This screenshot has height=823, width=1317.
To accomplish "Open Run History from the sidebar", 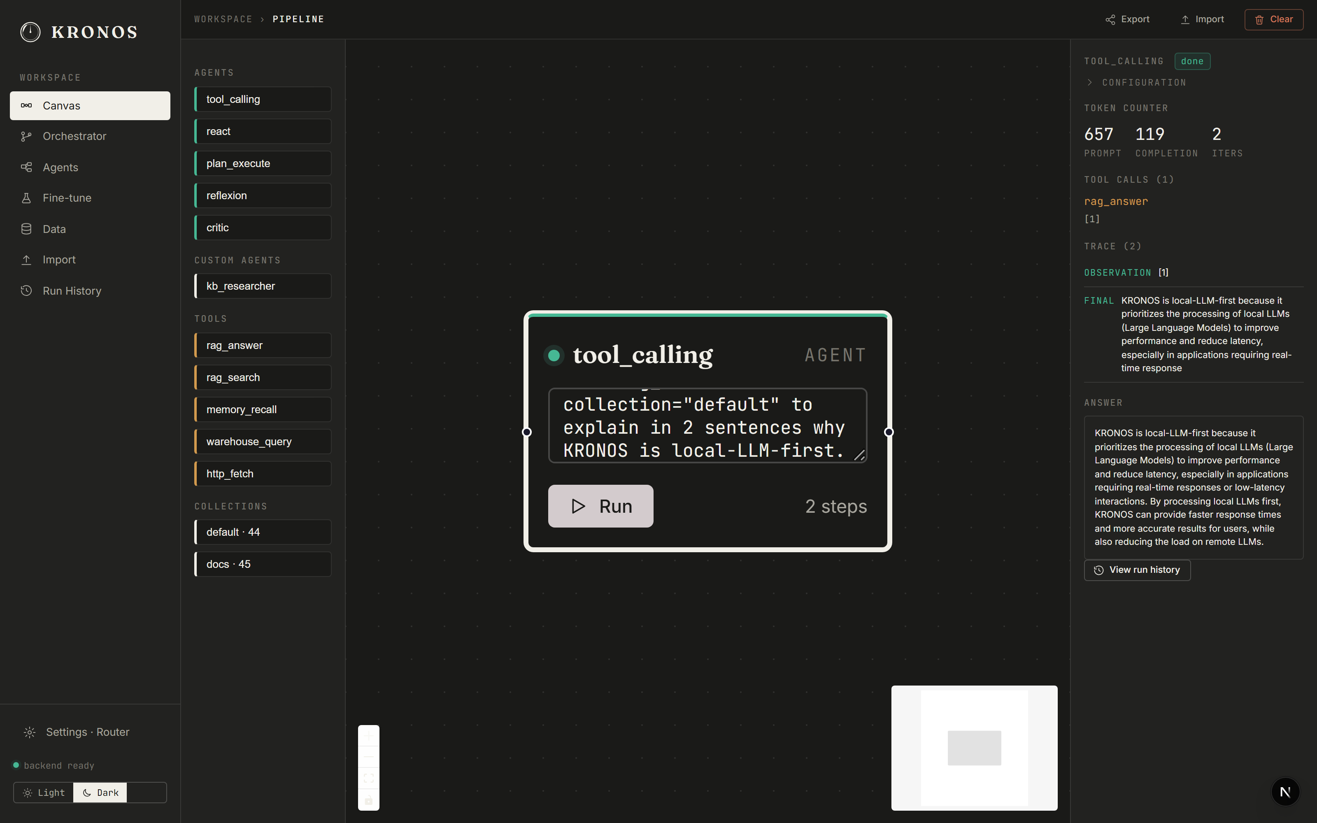I will 90,291.
